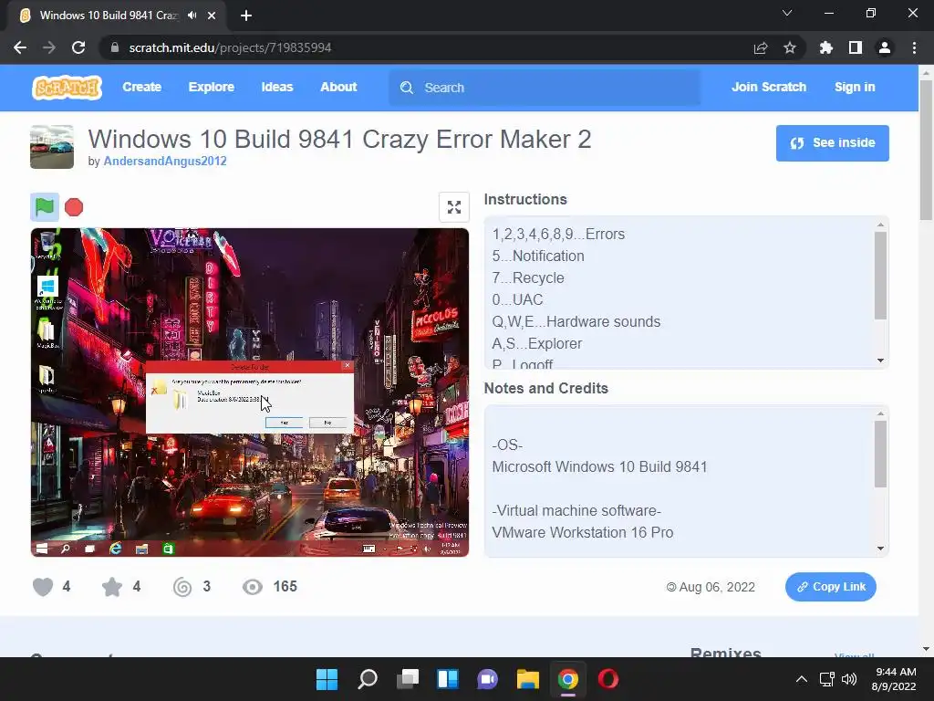Click the Notes and Credits scrollbar thumb
Image resolution: width=934 pixels, height=701 pixels.
coord(880,454)
